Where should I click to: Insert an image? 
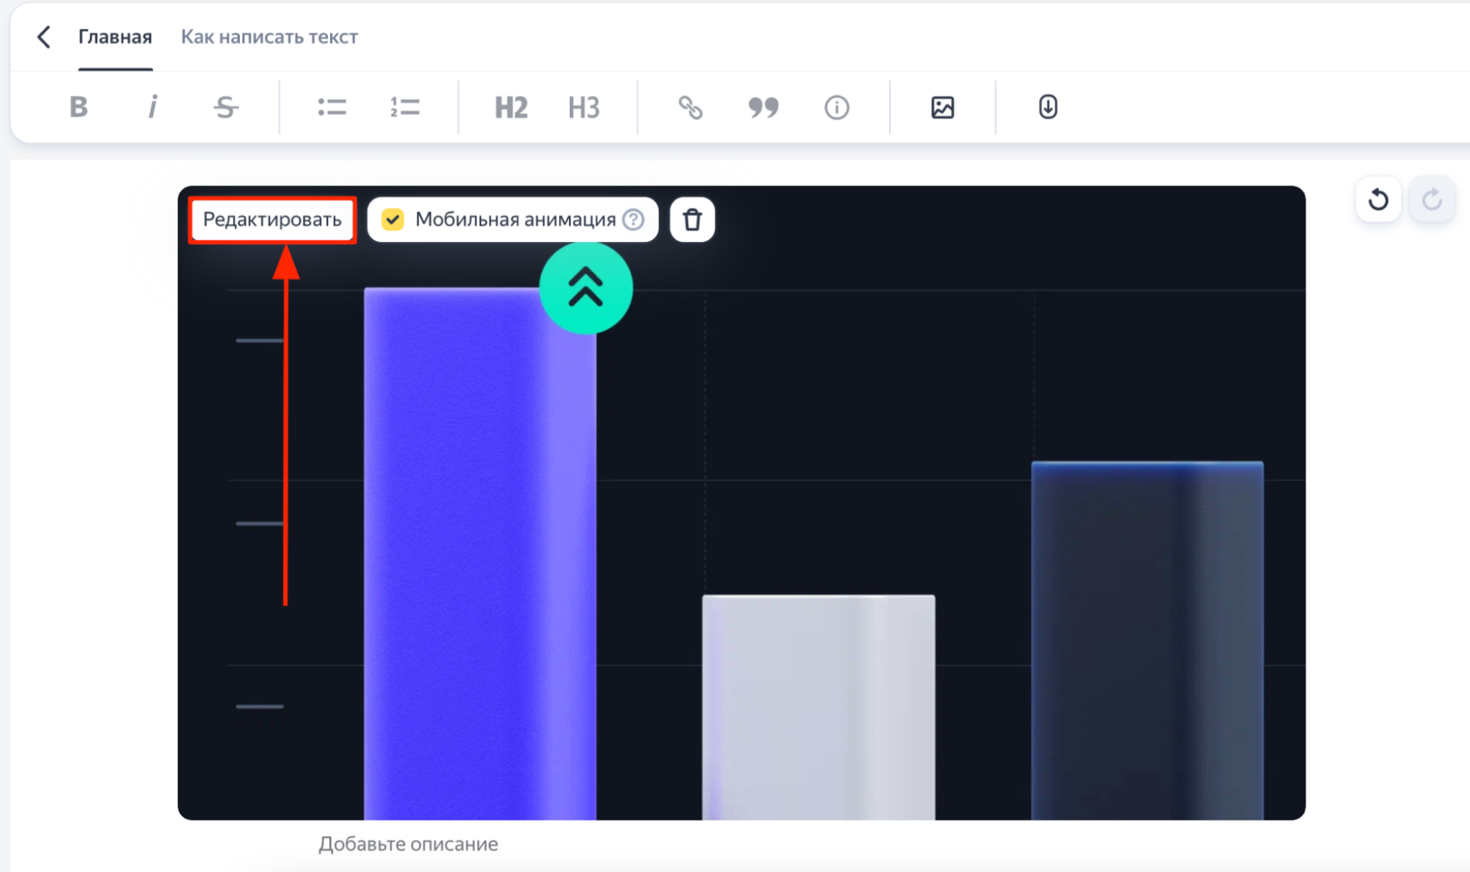point(942,107)
